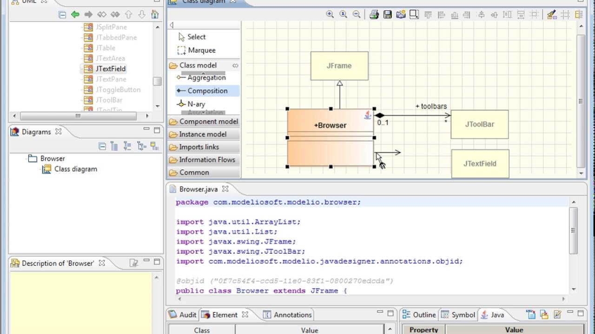The image size is (595, 334).
Task: Click the zoom out magnifier icon
Action: 357,14
